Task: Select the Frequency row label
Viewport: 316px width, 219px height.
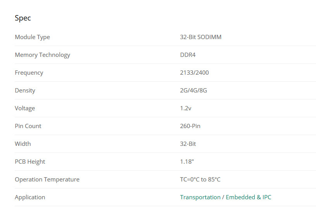Action: [x=29, y=73]
